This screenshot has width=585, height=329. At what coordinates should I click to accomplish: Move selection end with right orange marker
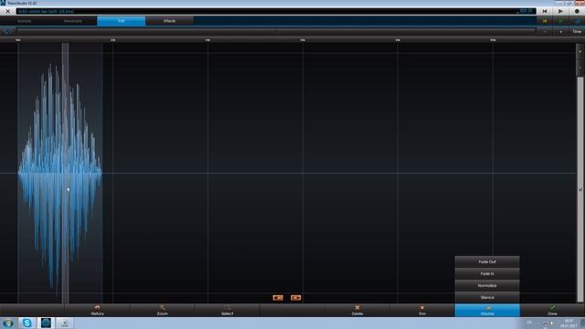296,298
